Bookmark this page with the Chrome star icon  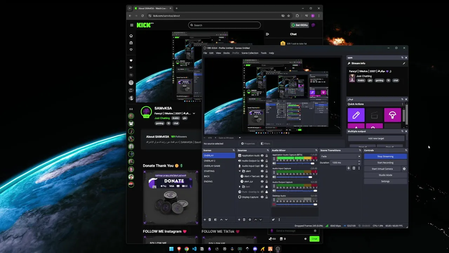click(x=289, y=16)
